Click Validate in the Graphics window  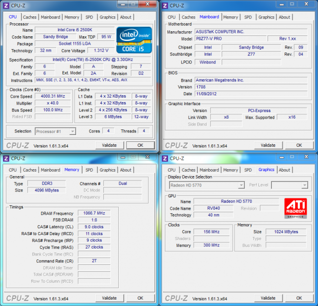(268, 298)
